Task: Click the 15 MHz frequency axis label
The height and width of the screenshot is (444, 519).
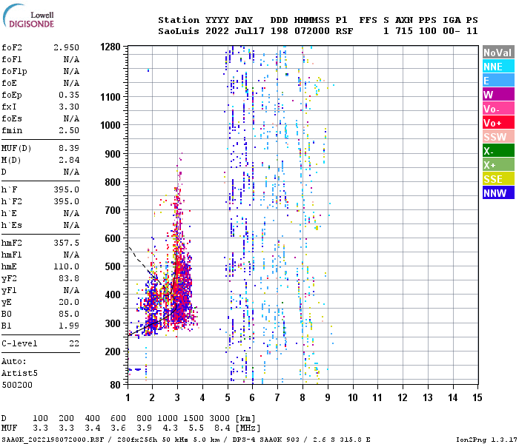Action: point(477,397)
